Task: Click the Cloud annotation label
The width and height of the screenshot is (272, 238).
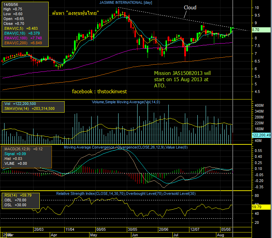Action: click(x=190, y=8)
